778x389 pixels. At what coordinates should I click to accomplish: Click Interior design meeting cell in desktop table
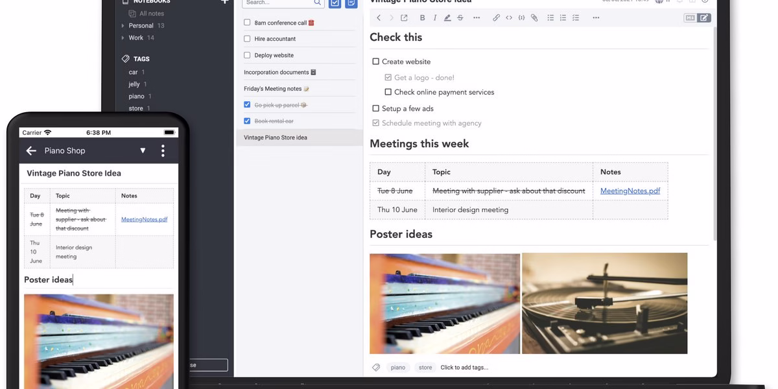509,210
